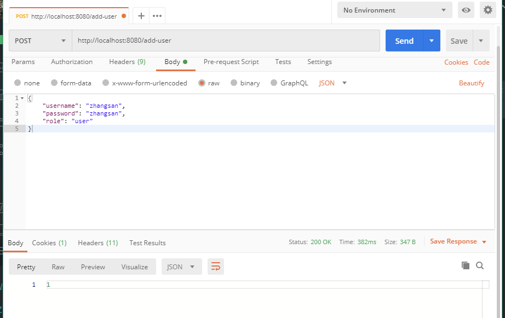This screenshot has height=318, width=505.
Task: Toggle response line wrap icon
Action: [x=215, y=267]
